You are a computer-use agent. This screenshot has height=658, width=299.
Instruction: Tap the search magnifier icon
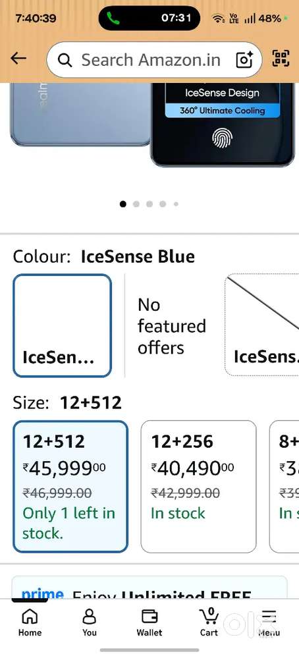click(65, 61)
